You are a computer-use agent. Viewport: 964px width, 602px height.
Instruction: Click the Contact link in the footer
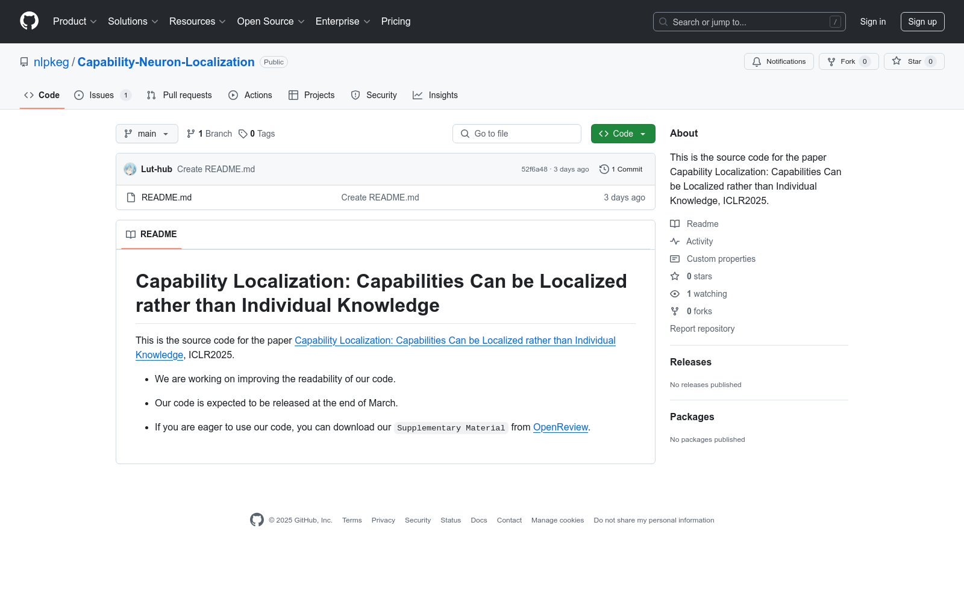point(509,520)
